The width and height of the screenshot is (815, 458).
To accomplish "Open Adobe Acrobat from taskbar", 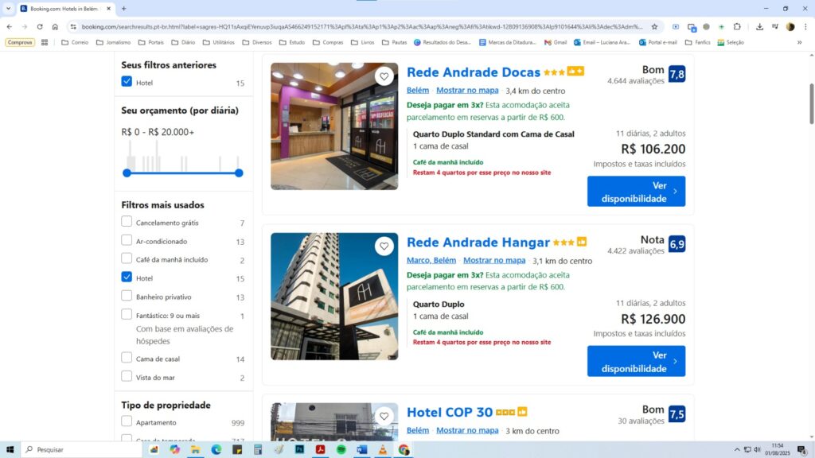I will click(x=320, y=450).
